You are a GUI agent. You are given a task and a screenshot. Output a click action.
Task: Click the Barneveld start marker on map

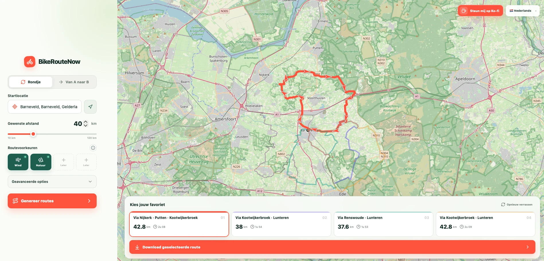tap(308, 130)
